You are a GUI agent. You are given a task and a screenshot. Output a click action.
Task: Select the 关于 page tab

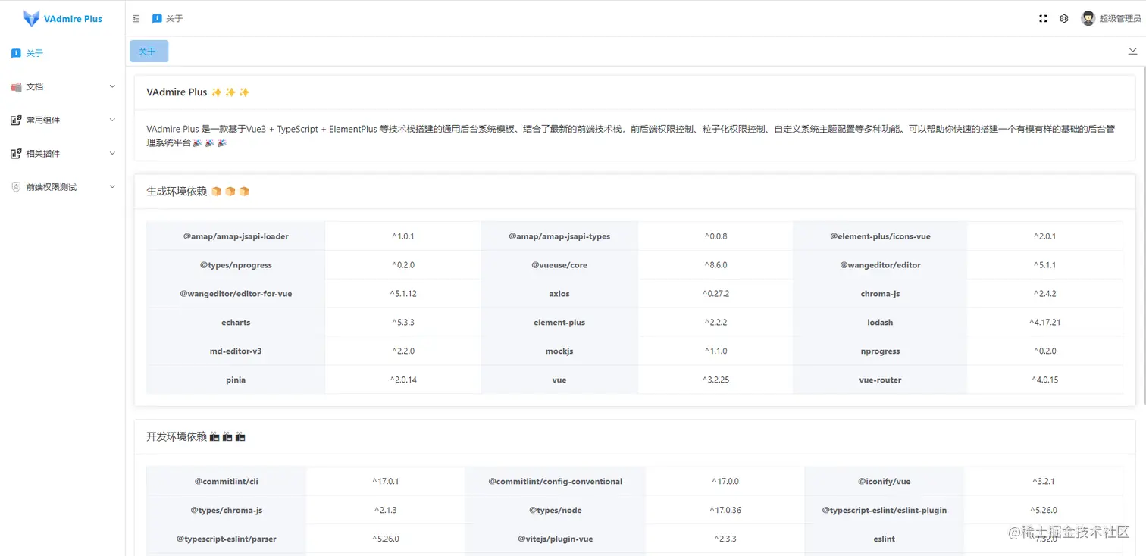149,52
